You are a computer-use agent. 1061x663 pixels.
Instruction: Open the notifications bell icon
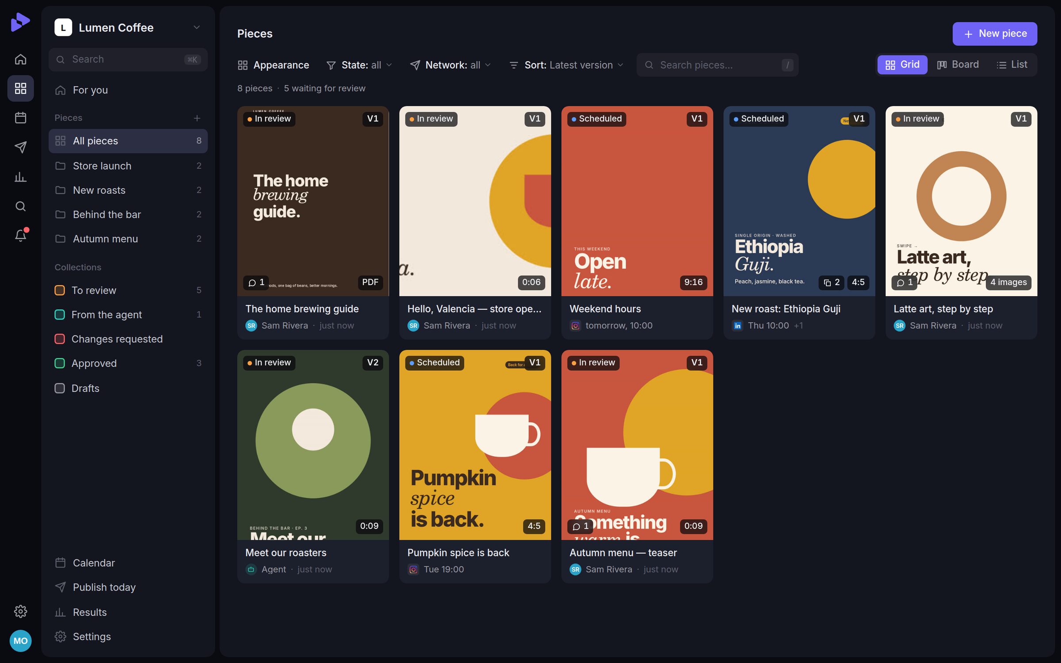click(x=20, y=235)
